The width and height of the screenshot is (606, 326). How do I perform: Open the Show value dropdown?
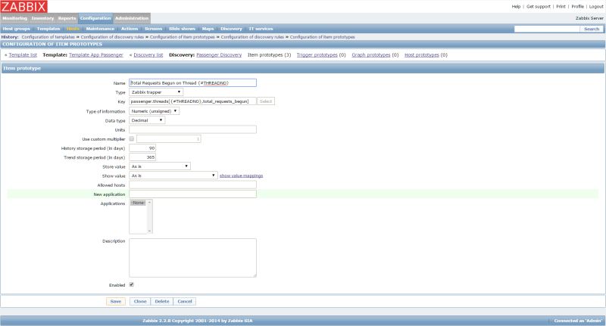173,175
